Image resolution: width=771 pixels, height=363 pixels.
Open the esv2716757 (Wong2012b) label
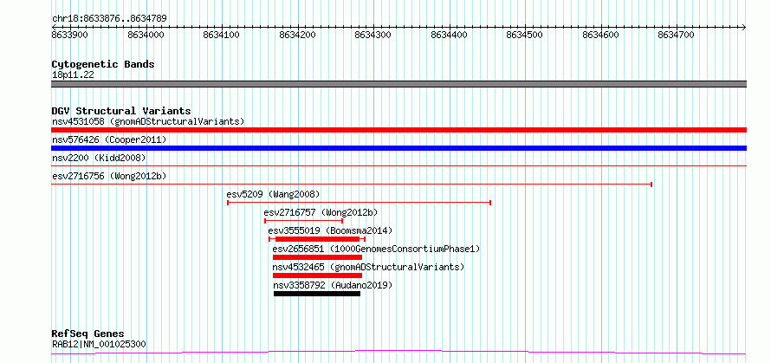[x=321, y=212]
